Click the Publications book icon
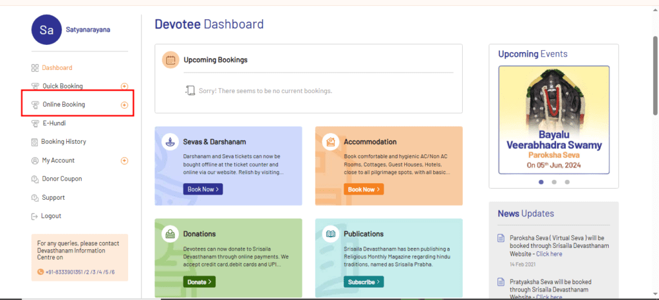The width and height of the screenshot is (659, 300). (330, 234)
